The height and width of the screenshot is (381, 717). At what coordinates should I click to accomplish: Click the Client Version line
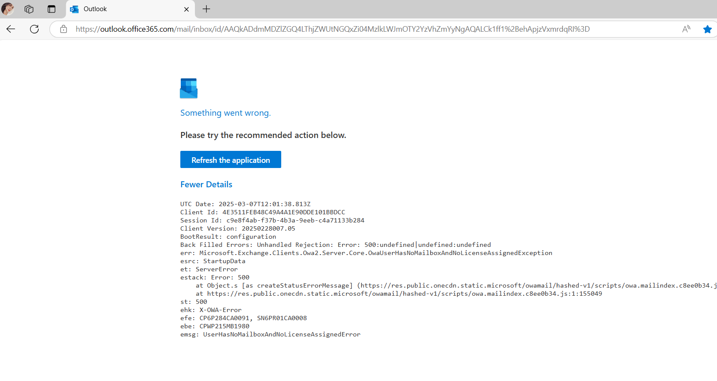point(237,228)
